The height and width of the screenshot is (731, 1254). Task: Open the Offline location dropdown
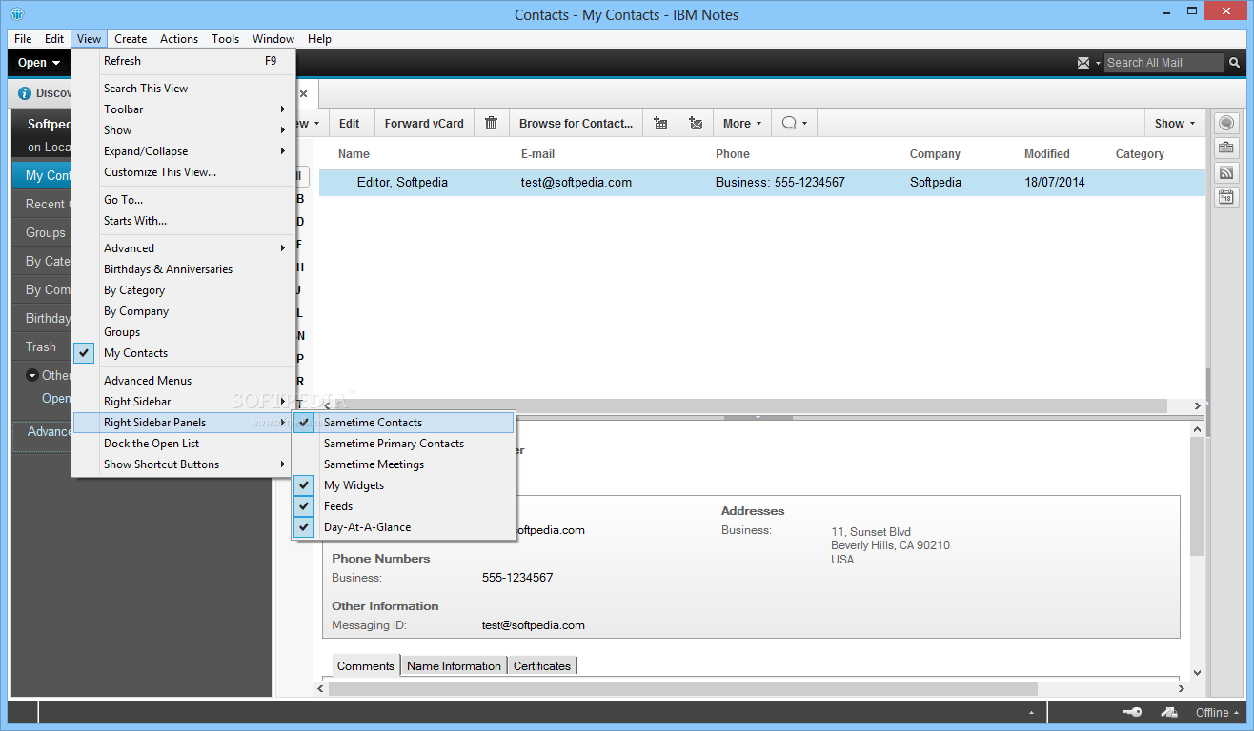[x=1218, y=712]
